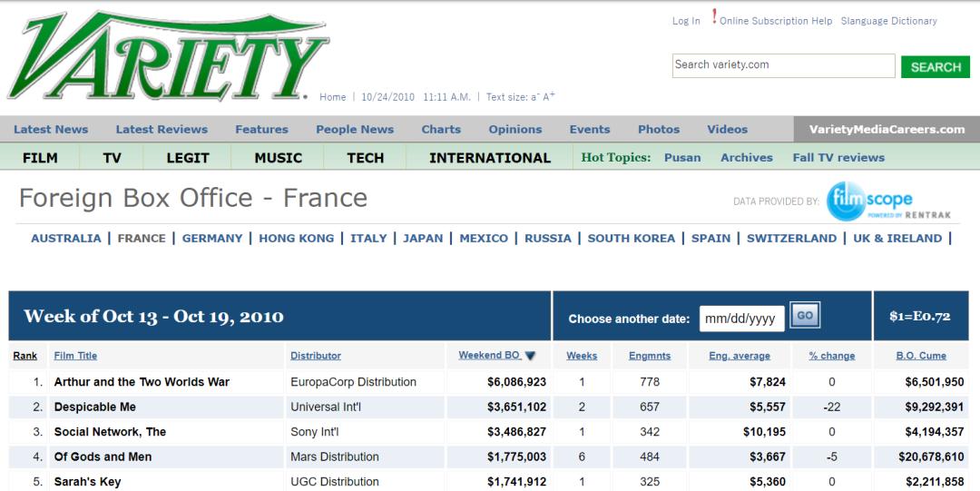Select the LEGIT section tab
980x491 pixels.
(188, 158)
